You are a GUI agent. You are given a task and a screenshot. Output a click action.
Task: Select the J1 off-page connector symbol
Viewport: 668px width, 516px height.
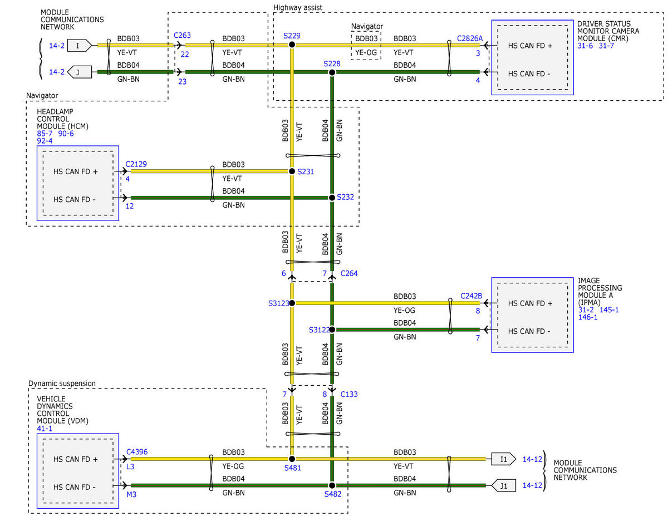[x=504, y=485]
